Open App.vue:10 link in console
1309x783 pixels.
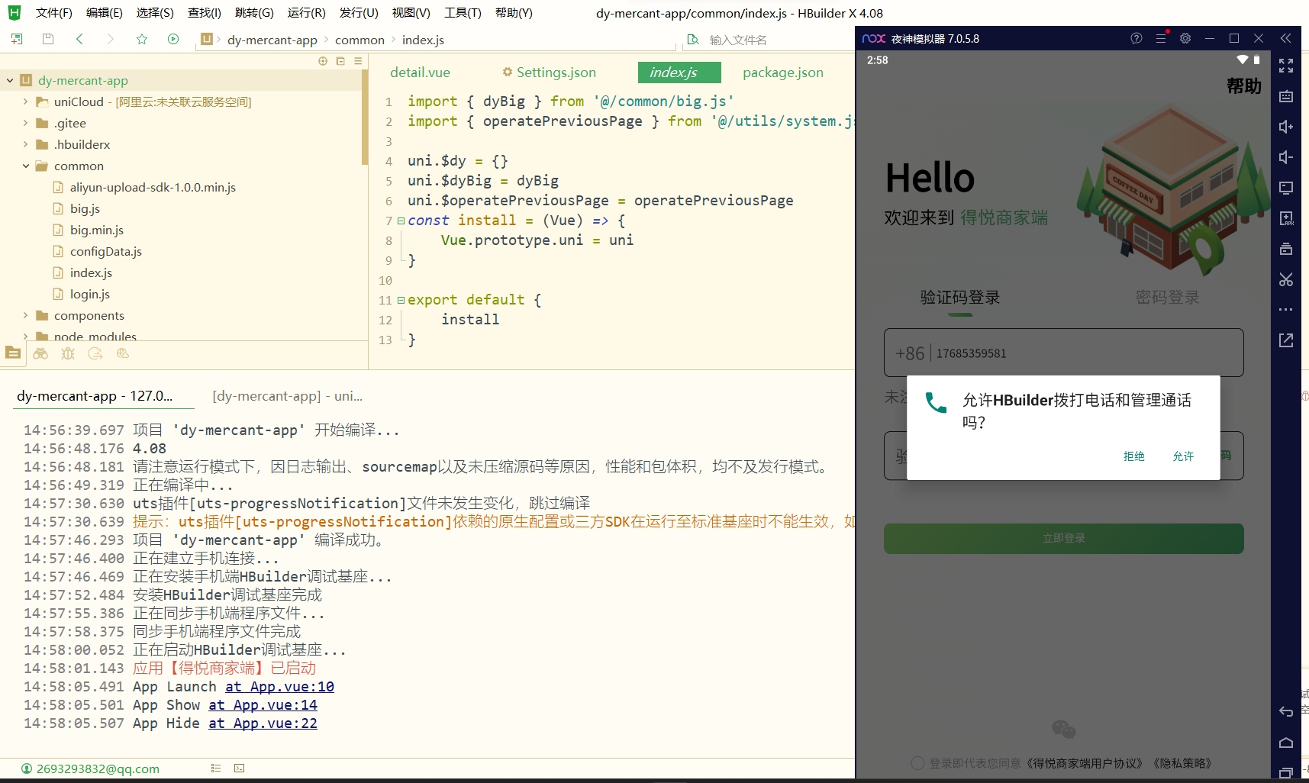point(279,687)
